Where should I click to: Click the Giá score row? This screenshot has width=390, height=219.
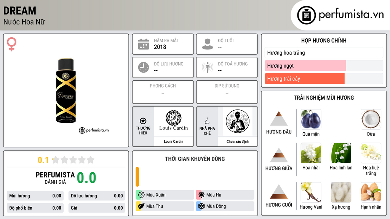pos(97,208)
